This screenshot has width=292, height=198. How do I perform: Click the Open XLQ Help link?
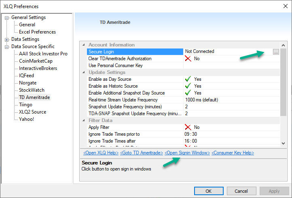(x=101, y=153)
